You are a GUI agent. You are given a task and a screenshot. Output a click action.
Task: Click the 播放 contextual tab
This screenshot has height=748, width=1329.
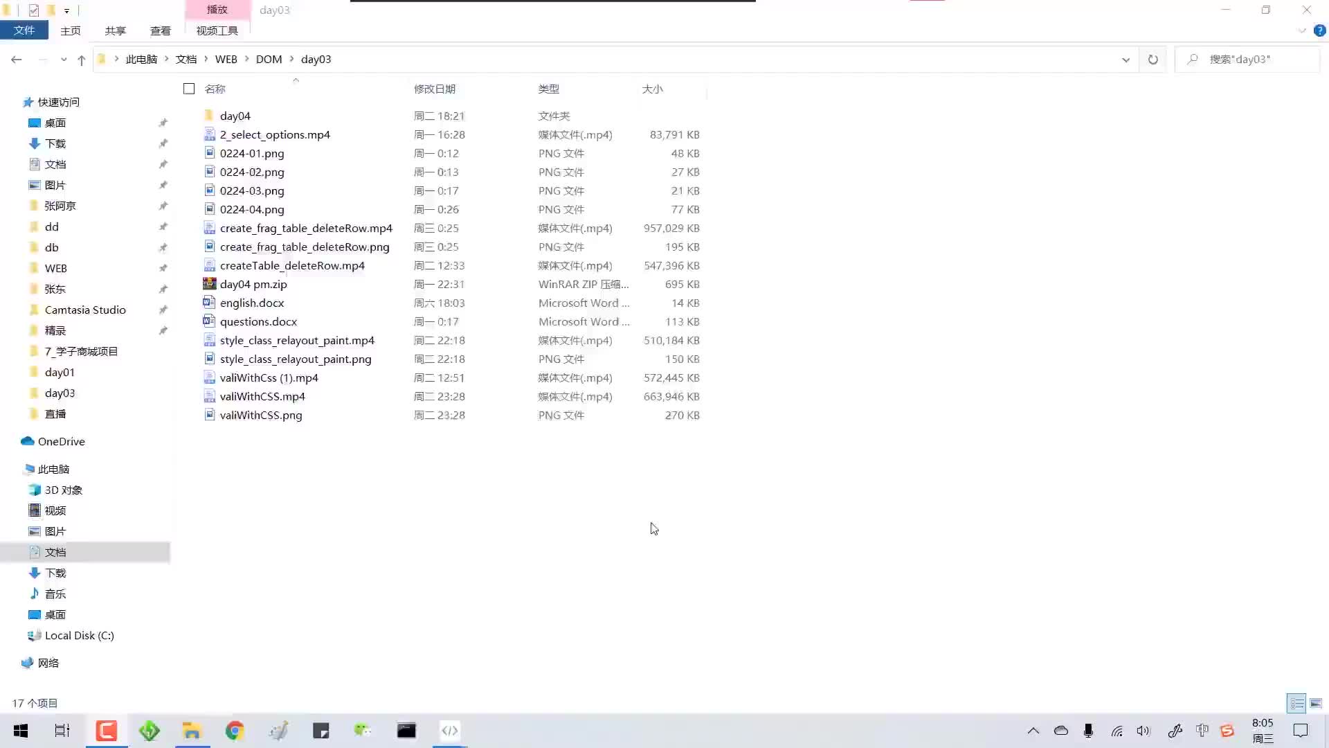(x=217, y=10)
